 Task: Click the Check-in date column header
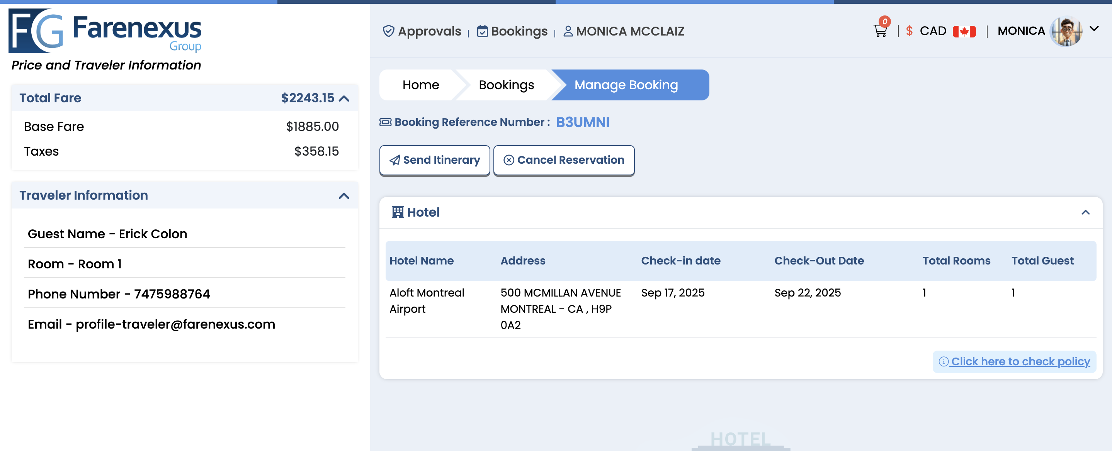(x=680, y=261)
